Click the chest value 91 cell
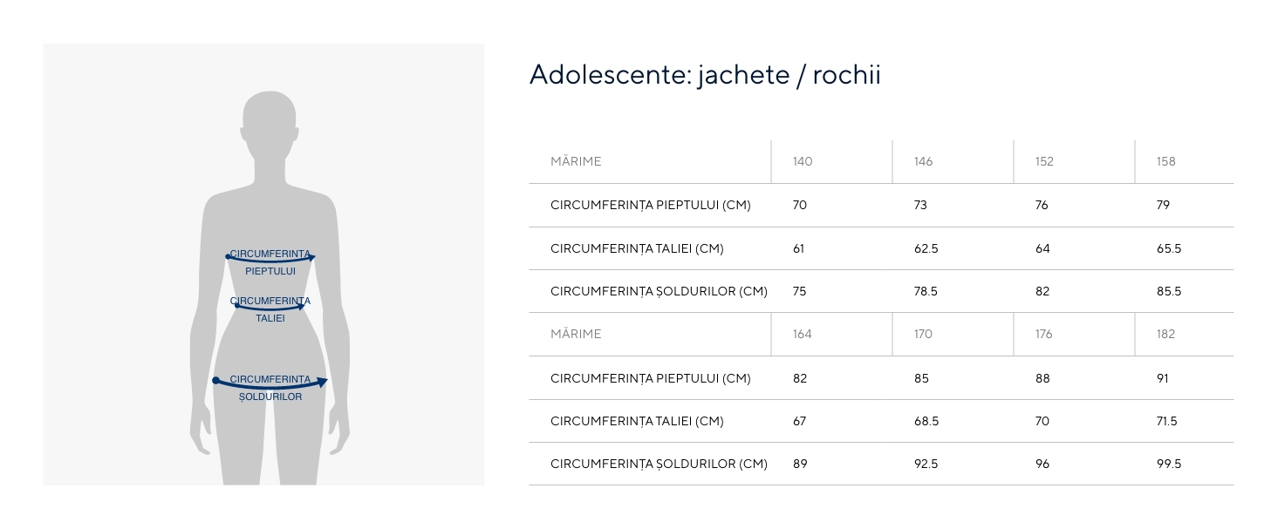1278x529 pixels. point(1163,378)
